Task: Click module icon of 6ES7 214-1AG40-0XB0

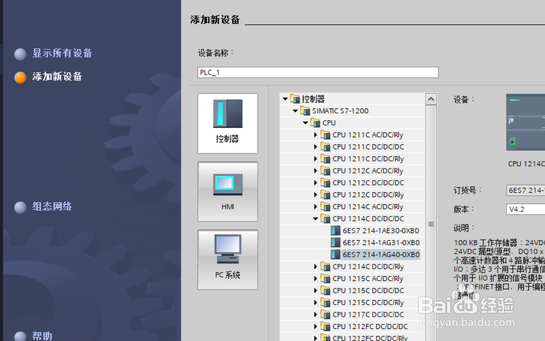Action: coord(335,255)
